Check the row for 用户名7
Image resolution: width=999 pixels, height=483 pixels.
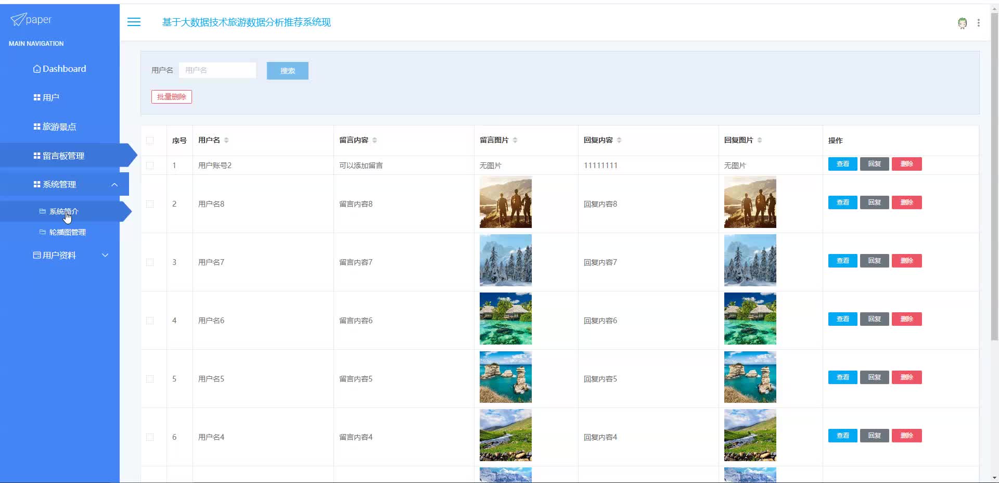tap(150, 262)
